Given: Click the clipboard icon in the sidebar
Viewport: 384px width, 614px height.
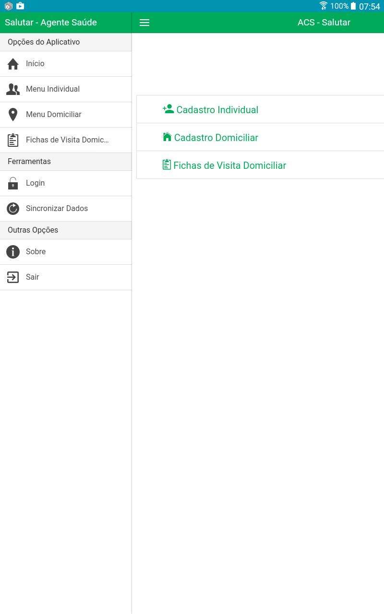Looking at the screenshot, I should (13, 140).
